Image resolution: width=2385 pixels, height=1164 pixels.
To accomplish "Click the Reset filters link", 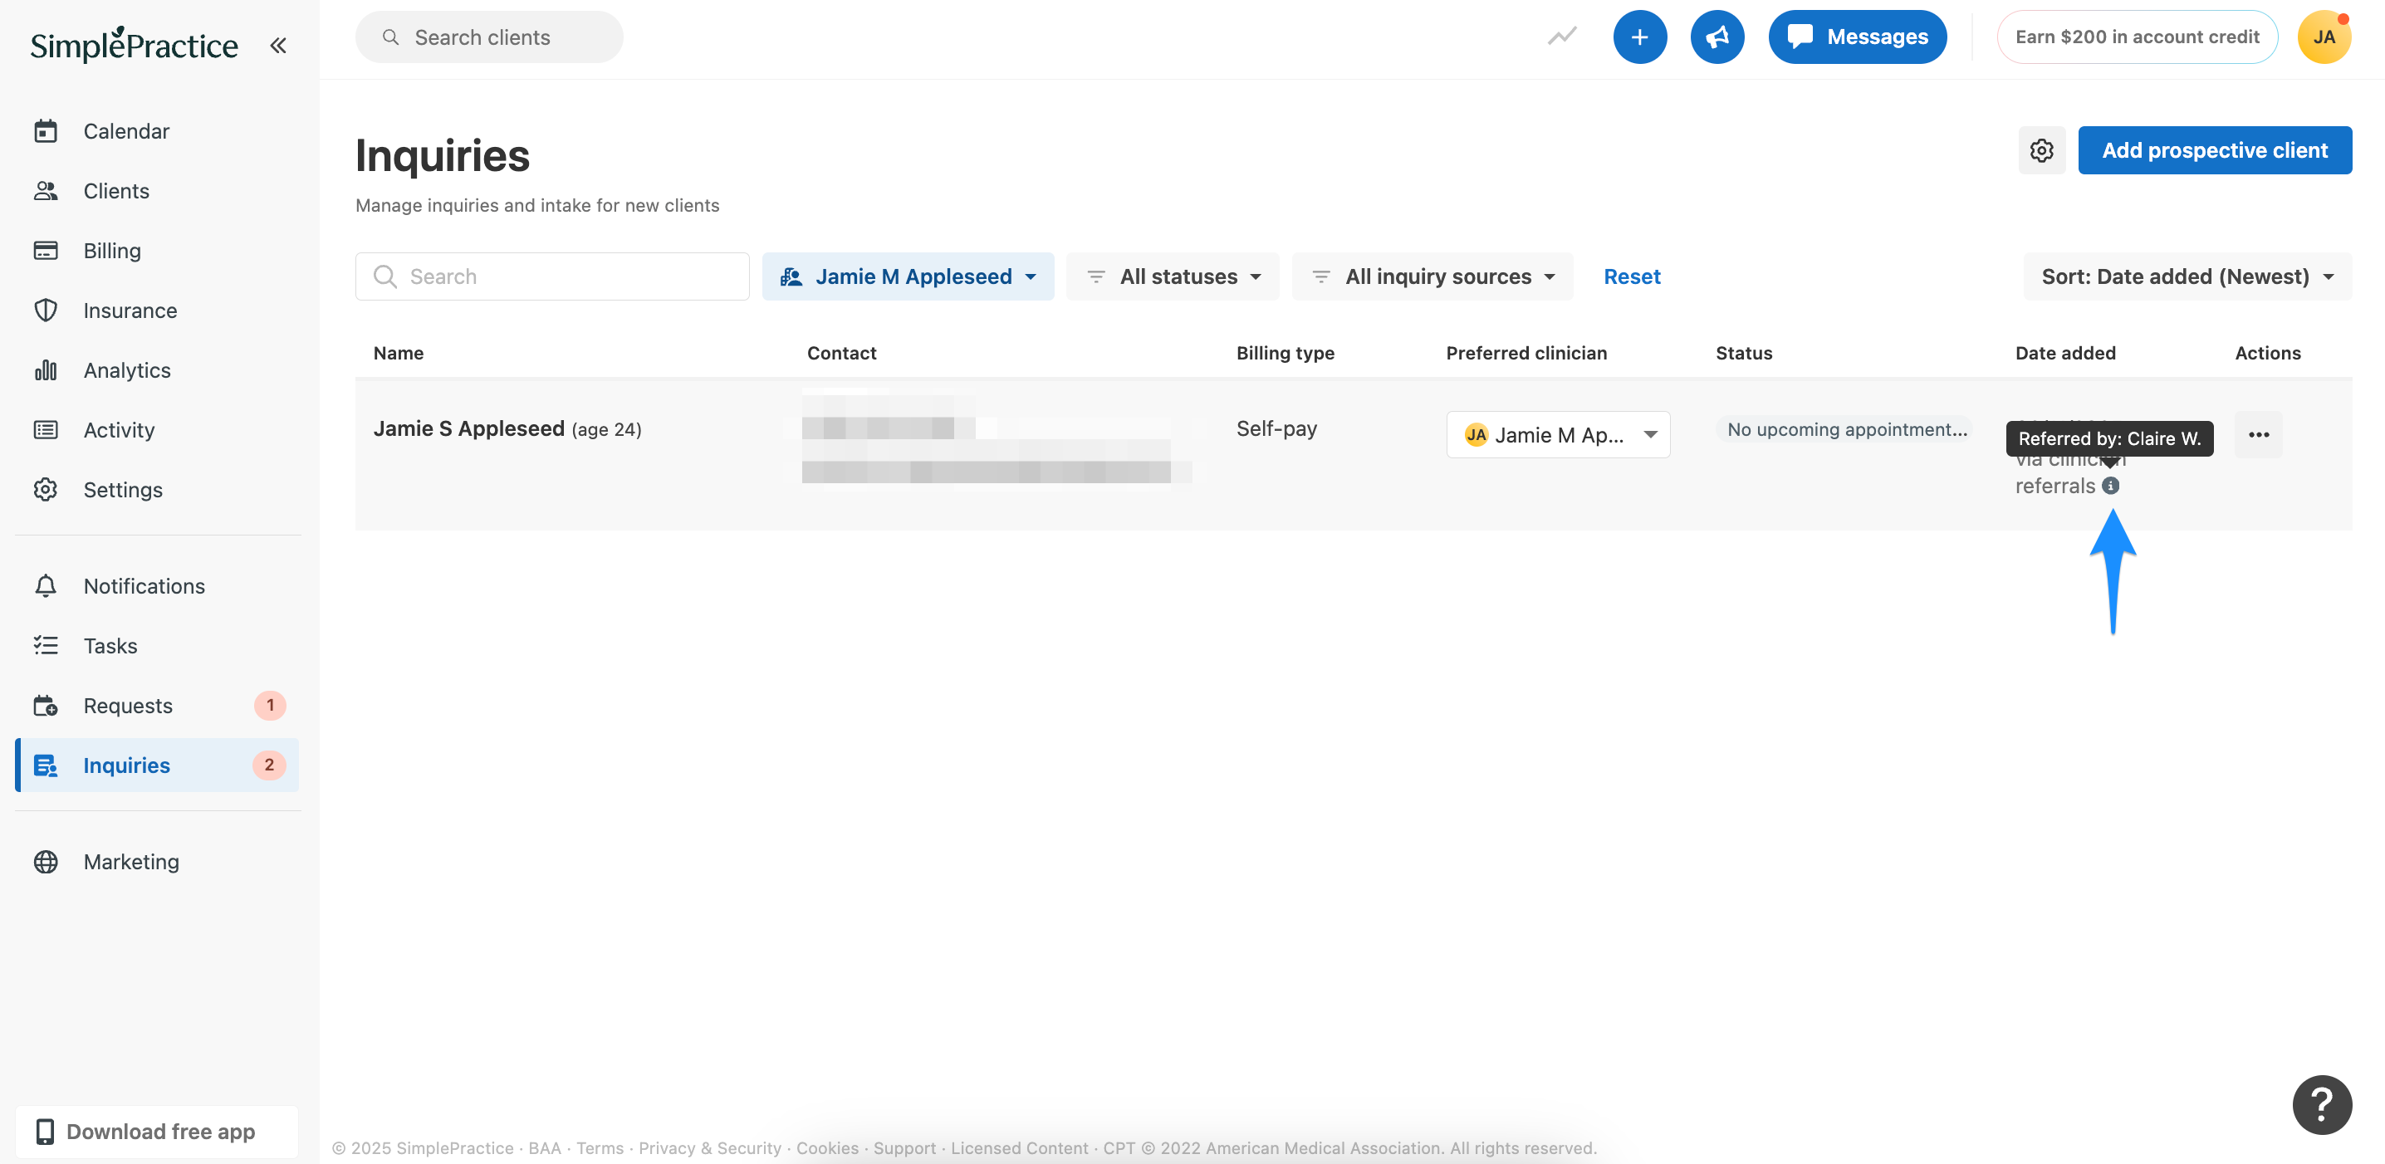I will click(x=1631, y=276).
